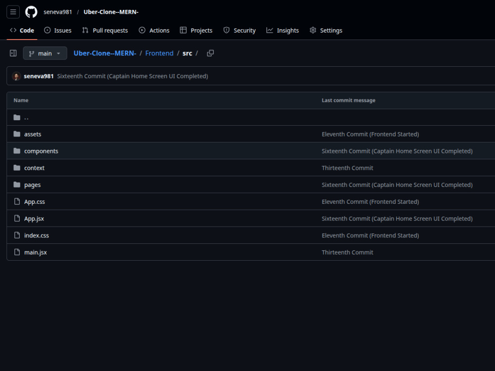Open context row's Thirteenth Commit message
Viewport: 495px width, 371px height.
coord(347,168)
